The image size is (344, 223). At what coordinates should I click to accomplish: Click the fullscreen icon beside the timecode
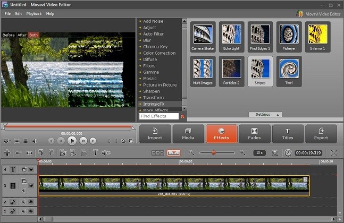[x=333, y=152]
